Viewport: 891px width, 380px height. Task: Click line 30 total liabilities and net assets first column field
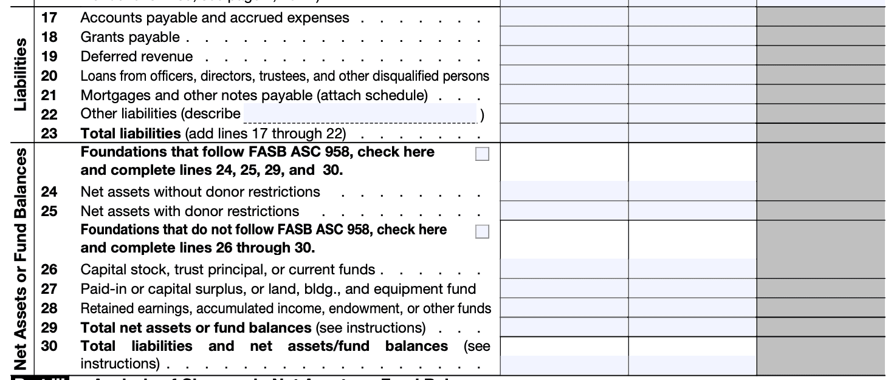coord(564,365)
